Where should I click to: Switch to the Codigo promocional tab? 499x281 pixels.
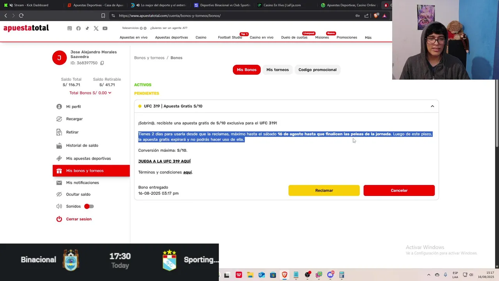(317, 70)
